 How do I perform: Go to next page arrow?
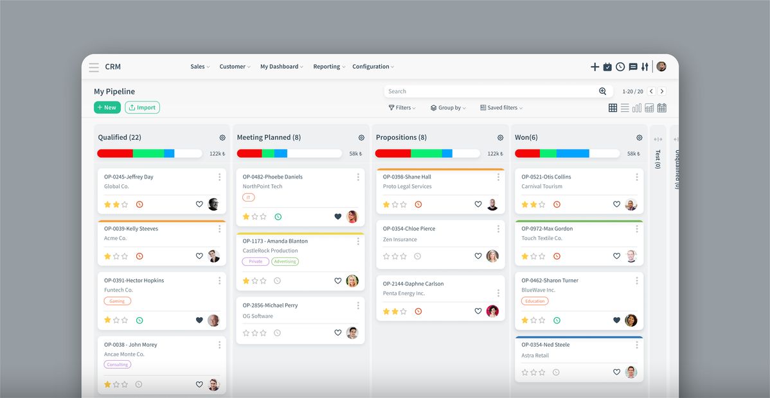point(662,91)
